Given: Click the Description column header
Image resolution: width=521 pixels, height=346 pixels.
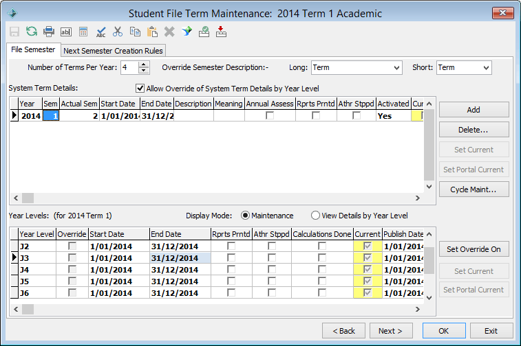Looking at the screenshot, I should (193, 104).
